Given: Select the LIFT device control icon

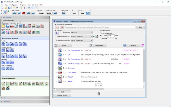Looking at the screenshot, I should point(3,32).
